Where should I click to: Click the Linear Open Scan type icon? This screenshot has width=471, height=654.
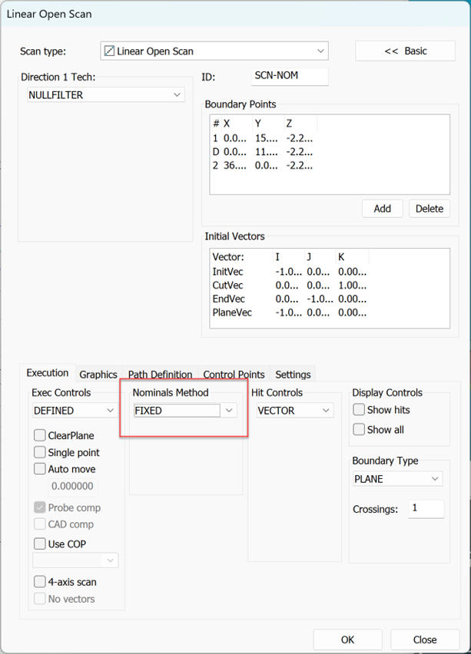pos(109,51)
